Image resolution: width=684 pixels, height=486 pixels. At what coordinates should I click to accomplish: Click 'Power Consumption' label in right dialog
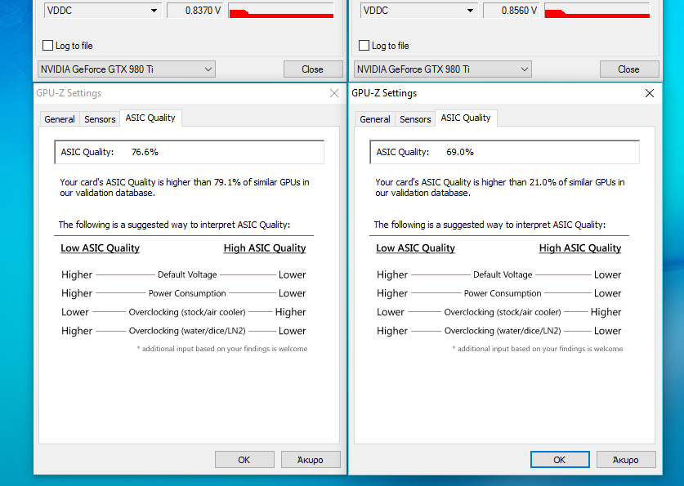click(x=503, y=293)
